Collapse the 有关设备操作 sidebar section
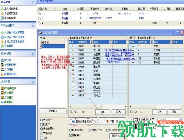 [33, 26]
